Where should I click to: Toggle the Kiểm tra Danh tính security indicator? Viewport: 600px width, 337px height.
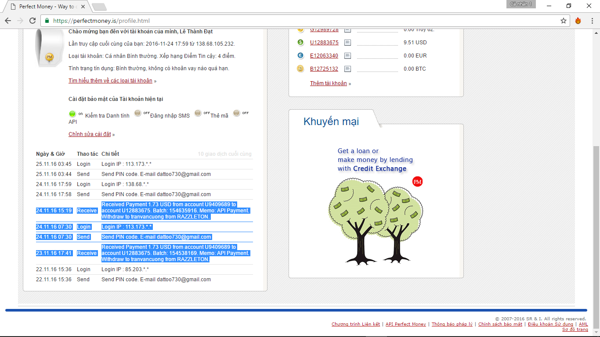coord(72,114)
